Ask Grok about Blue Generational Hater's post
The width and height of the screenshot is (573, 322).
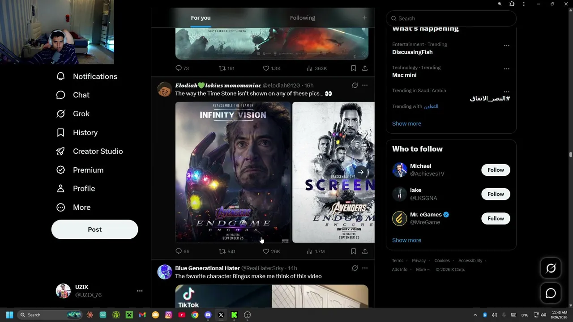click(355, 268)
